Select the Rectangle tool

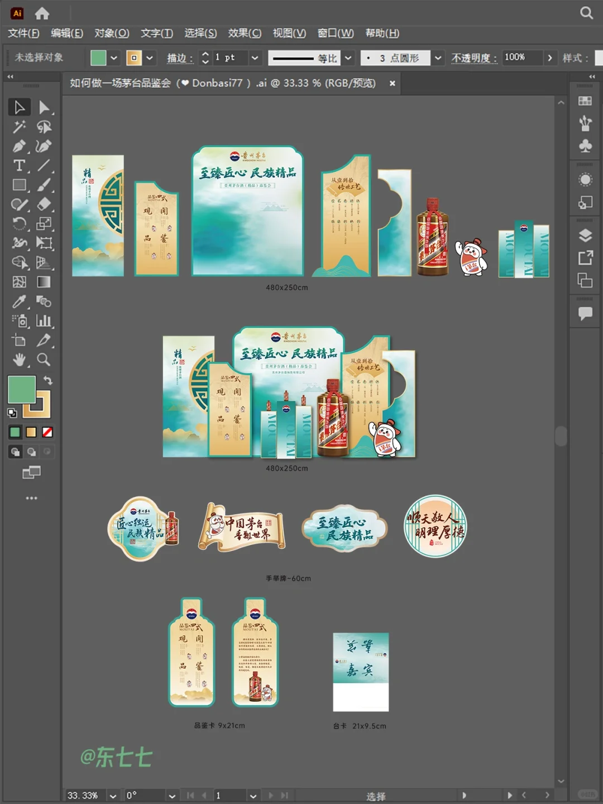[x=19, y=185]
